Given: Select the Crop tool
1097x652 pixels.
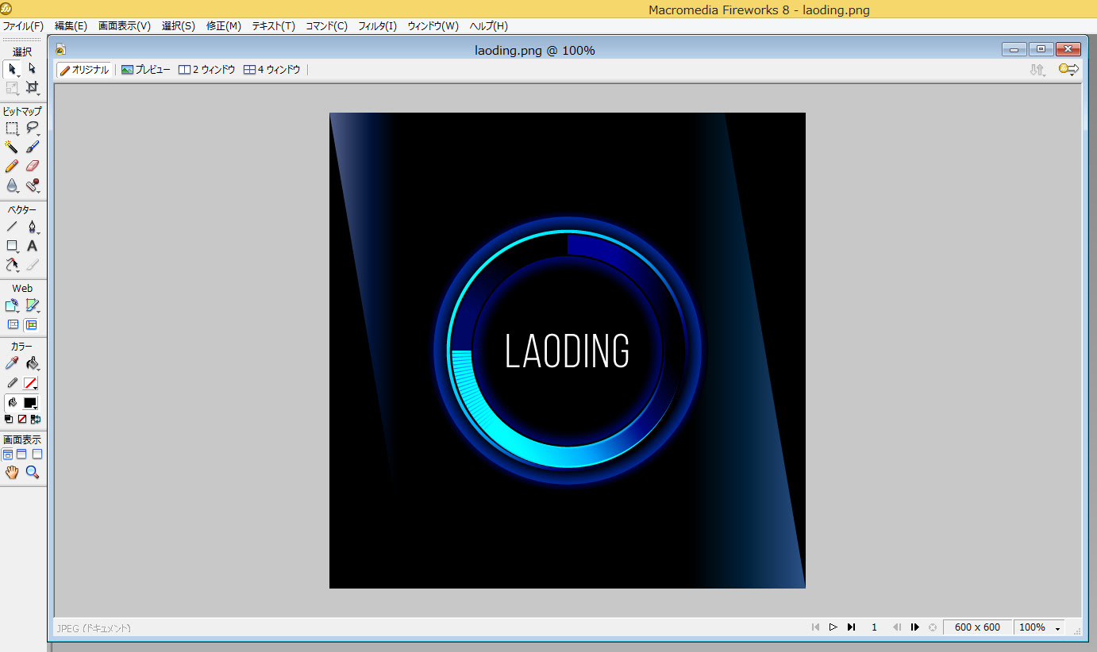Looking at the screenshot, I should pyautogui.click(x=33, y=87).
